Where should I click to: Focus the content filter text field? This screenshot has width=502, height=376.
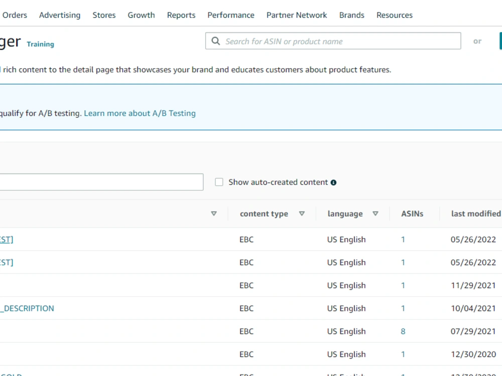[101, 182]
